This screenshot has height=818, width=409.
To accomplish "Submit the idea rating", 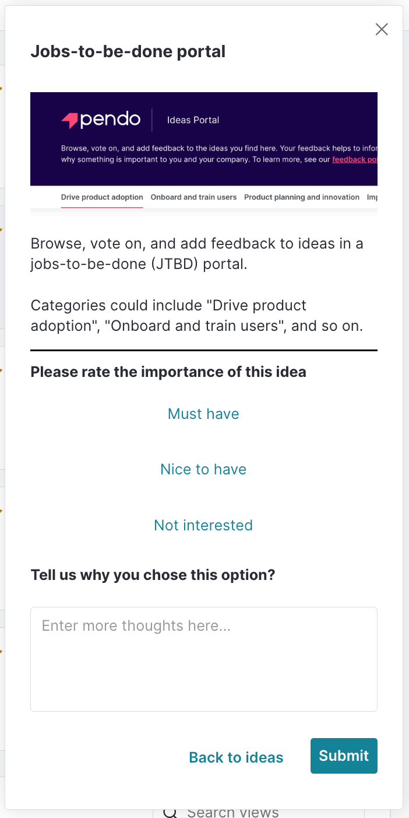I will (x=344, y=756).
